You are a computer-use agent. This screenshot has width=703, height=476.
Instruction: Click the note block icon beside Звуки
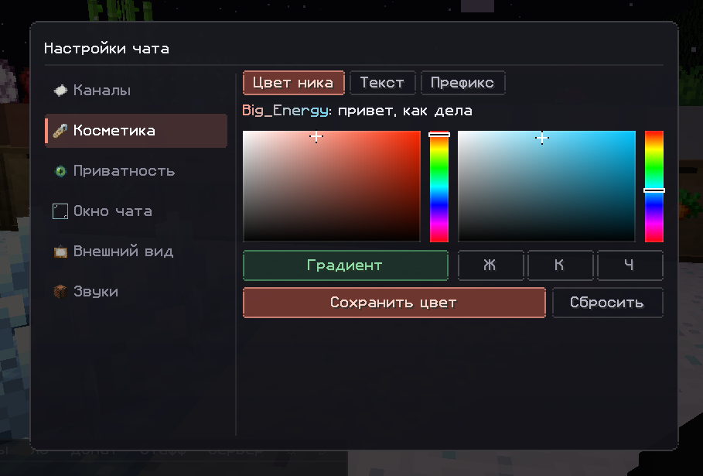tap(60, 292)
